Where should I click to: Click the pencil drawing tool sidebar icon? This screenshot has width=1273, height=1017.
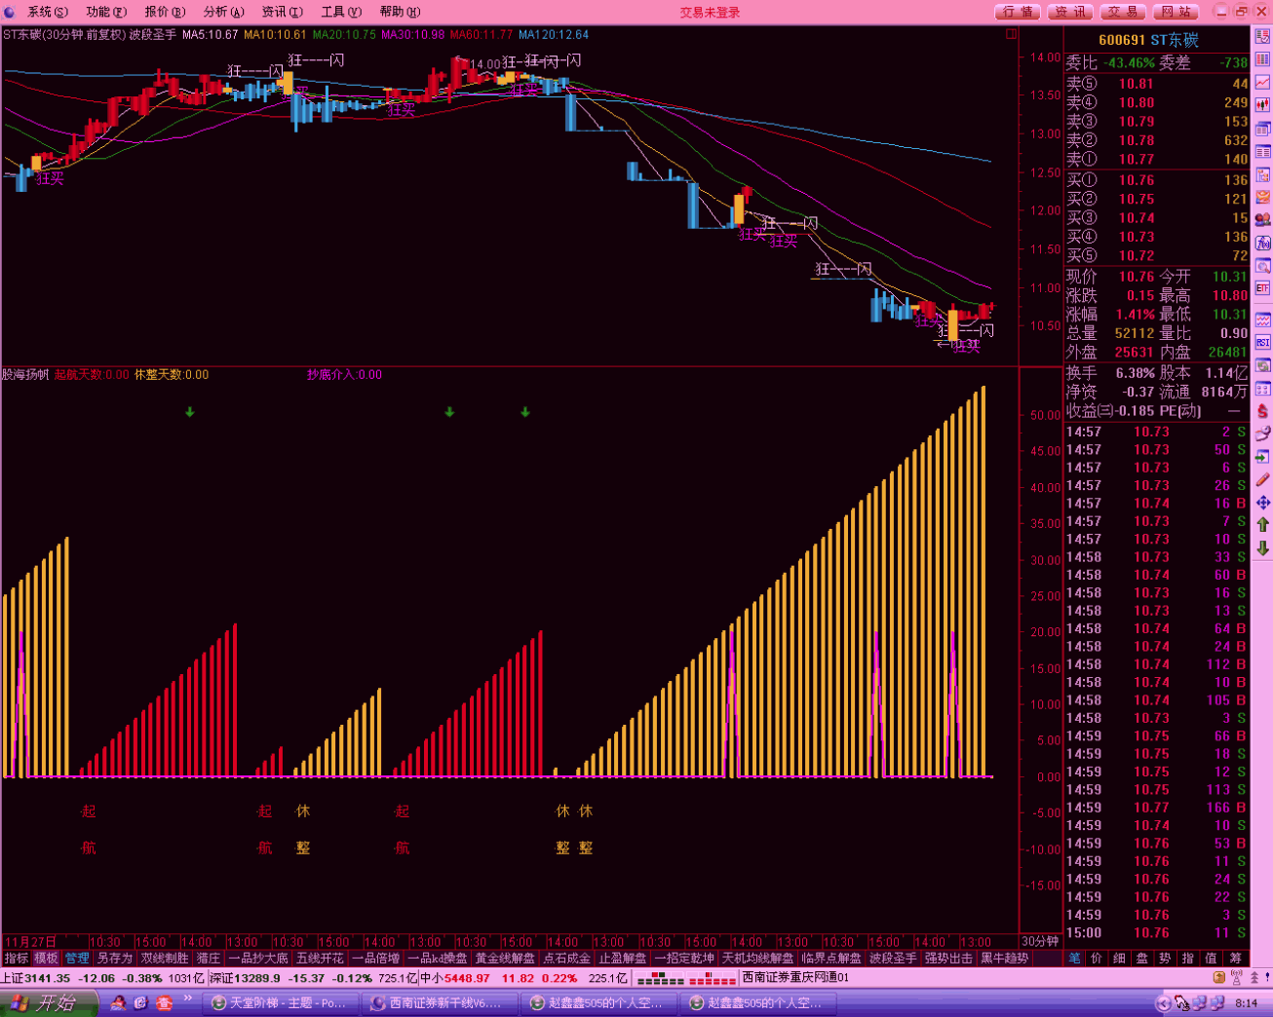[x=1262, y=480]
